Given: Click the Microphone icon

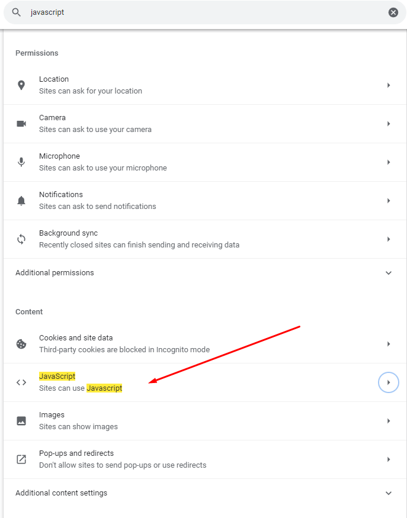Looking at the screenshot, I should pos(21,162).
